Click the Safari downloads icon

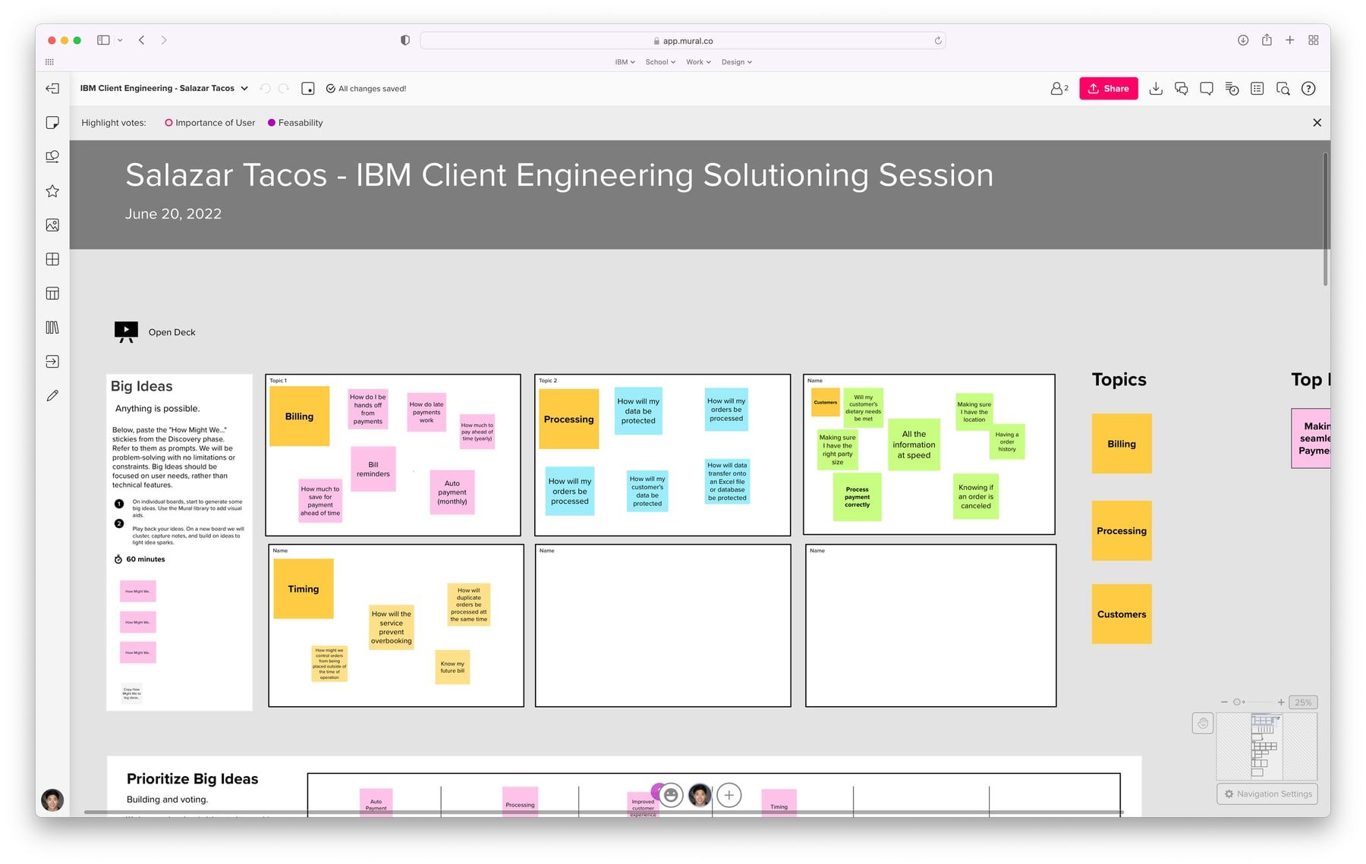[x=1243, y=40]
